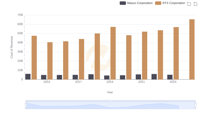Toggle RTX Corporation legend series
The image size is (200, 115).
[170, 3]
